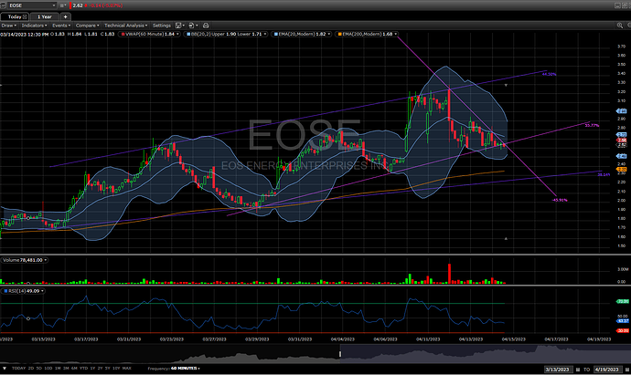Select the YTD time range

pos(84,369)
